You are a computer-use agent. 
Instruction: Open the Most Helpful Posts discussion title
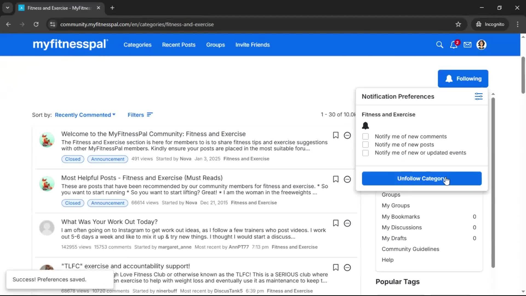(142, 178)
